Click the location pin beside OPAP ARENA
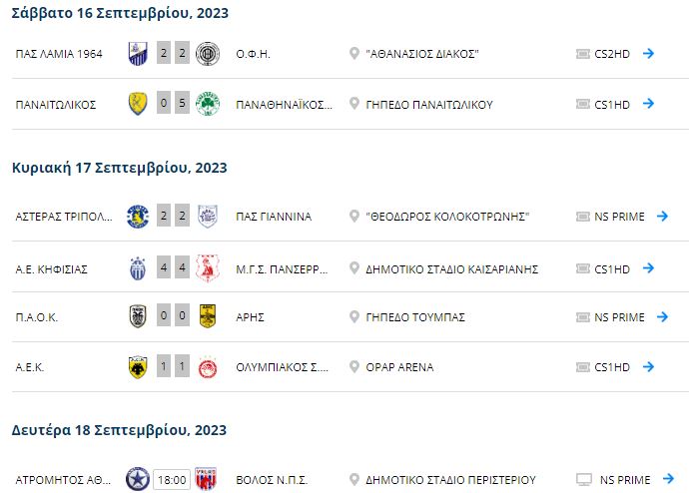The width and height of the screenshot is (689, 493). tap(354, 366)
